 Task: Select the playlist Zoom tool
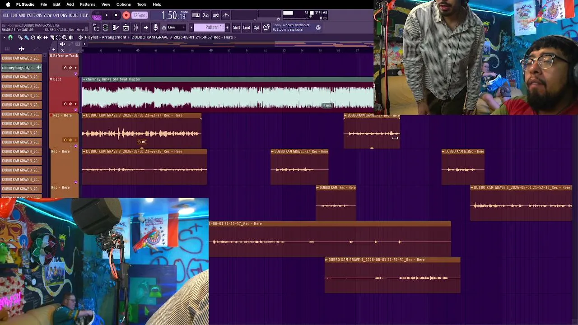[64, 37]
